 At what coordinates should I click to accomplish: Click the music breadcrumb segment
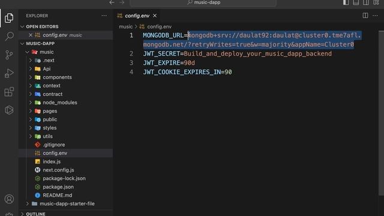[125, 26]
